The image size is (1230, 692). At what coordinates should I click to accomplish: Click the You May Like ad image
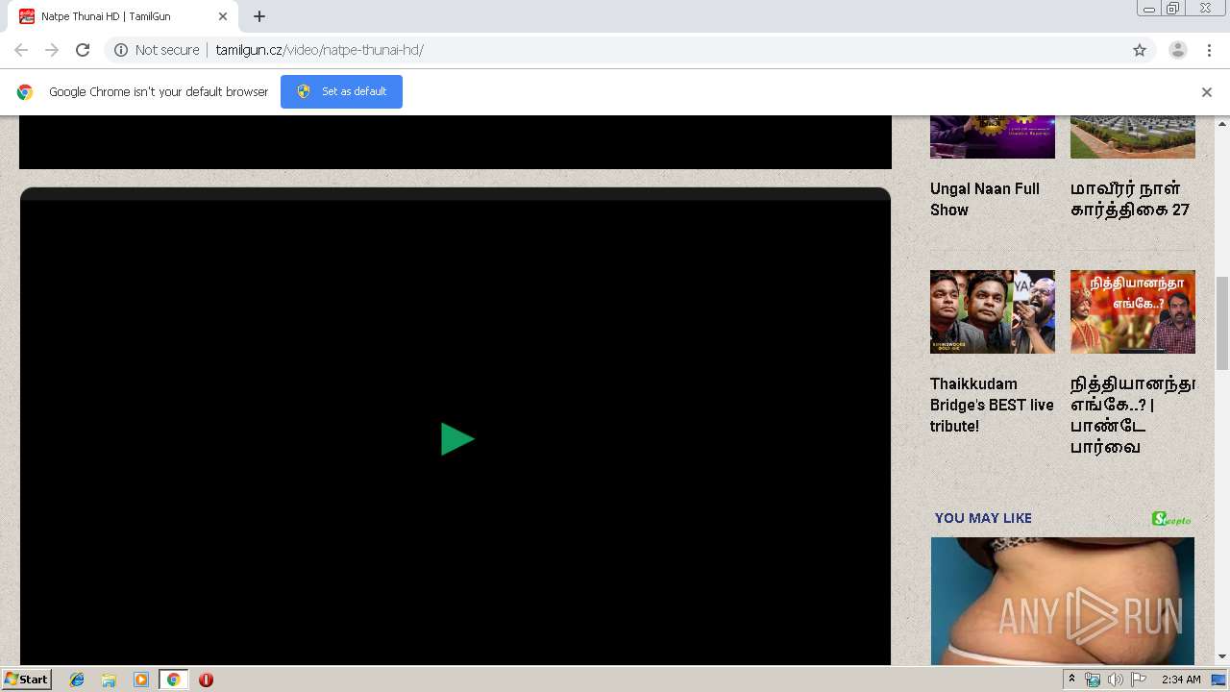pyautogui.click(x=1063, y=601)
